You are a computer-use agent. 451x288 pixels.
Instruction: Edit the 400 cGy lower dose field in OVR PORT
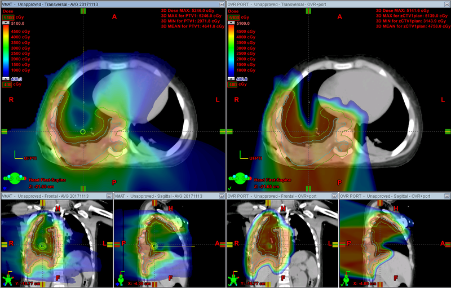pos(232,85)
